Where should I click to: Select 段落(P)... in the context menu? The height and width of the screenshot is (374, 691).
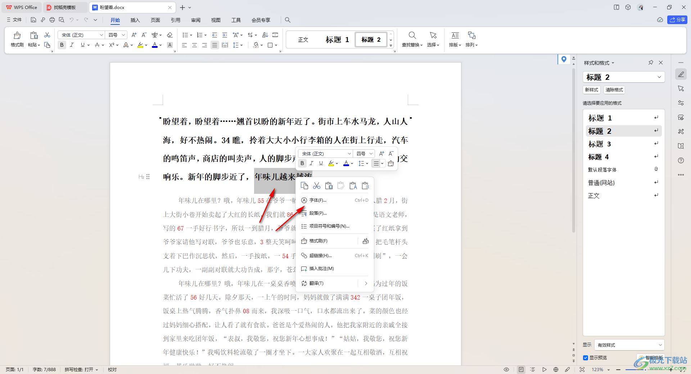[x=335, y=213]
